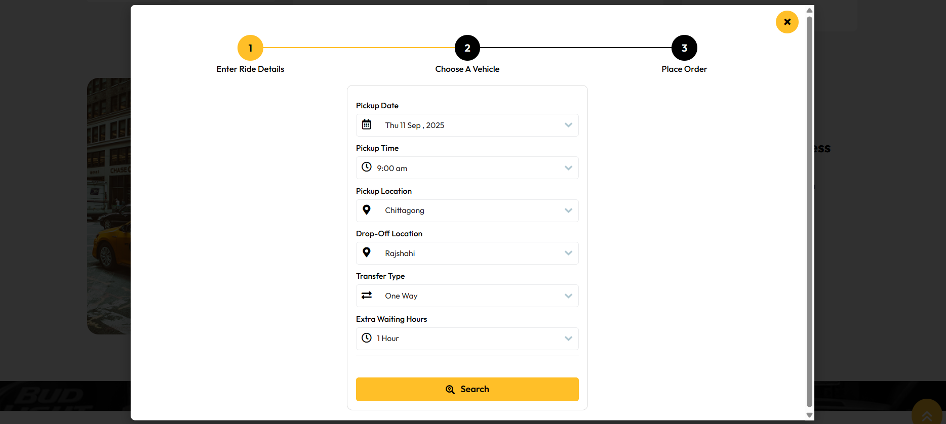The width and height of the screenshot is (946, 424).
Task: Click the scroll-to-top double chevron icon
Action: (x=927, y=416)
